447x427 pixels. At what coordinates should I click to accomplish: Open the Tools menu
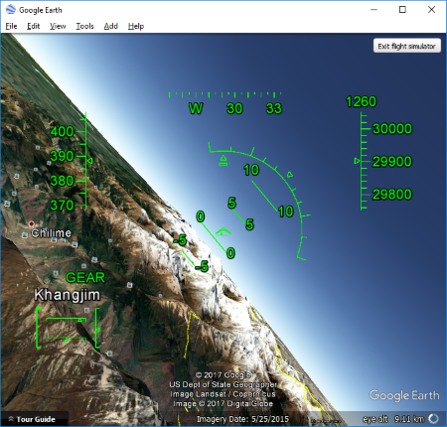coord(84,26)
